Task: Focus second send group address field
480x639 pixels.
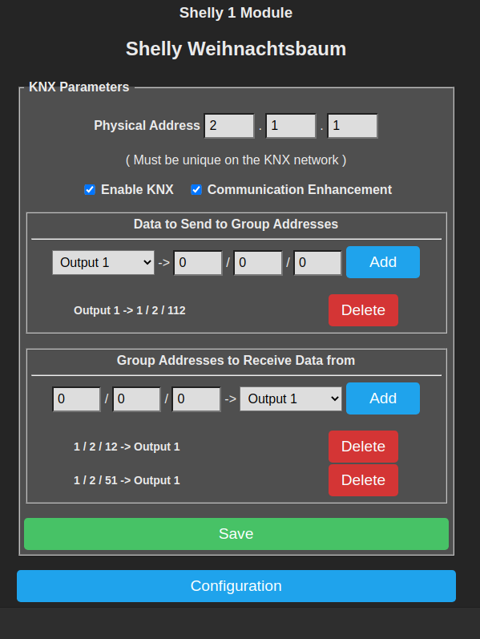Action: pyautogui.click(x=258, y=263)
